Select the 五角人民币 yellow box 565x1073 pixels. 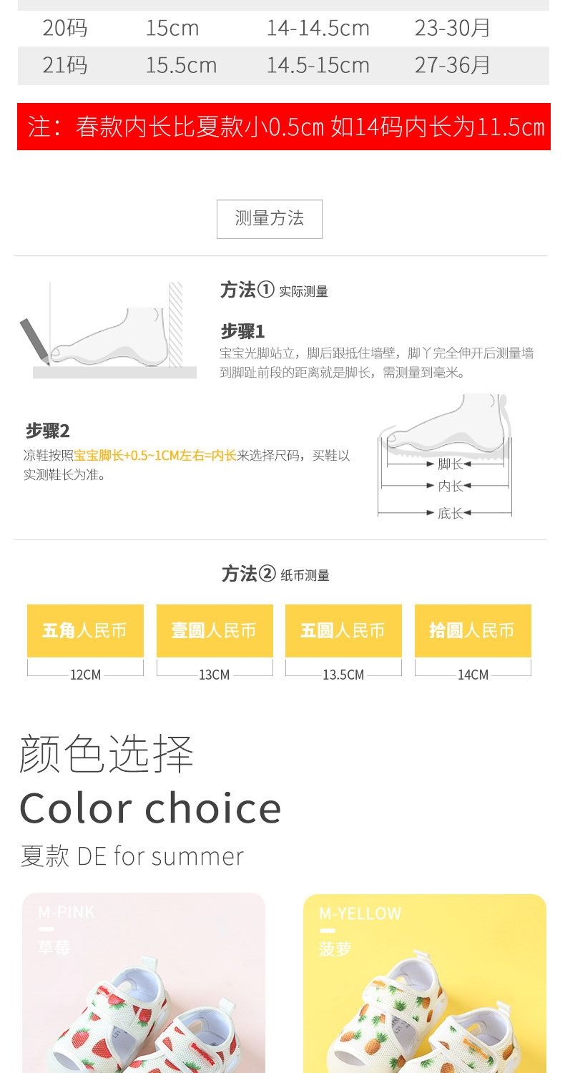click(x=85, y=631)
